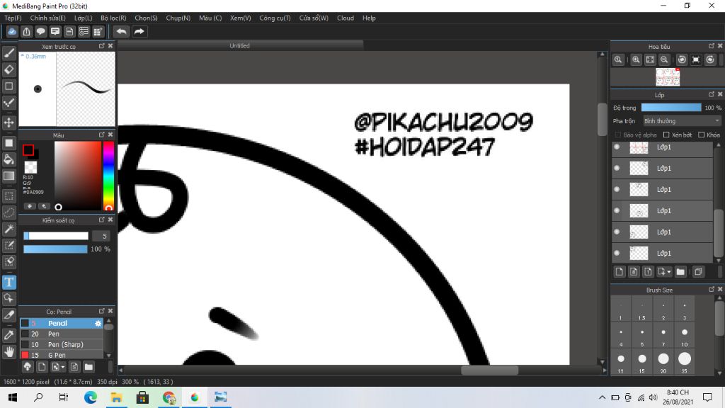Choose brush size 10 preset
Viewport: 725px width, 408px height.
685,336
